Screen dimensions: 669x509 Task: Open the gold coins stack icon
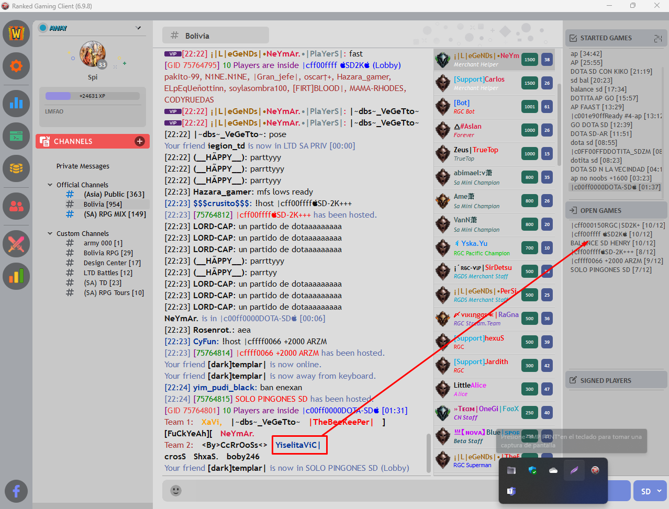tap(16, 168)
